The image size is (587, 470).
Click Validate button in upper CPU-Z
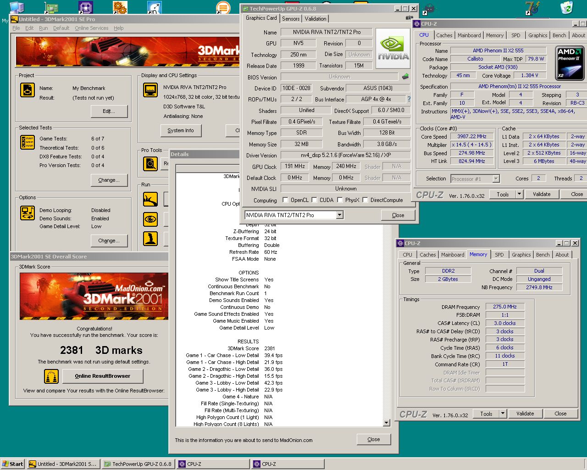(542, 194)
